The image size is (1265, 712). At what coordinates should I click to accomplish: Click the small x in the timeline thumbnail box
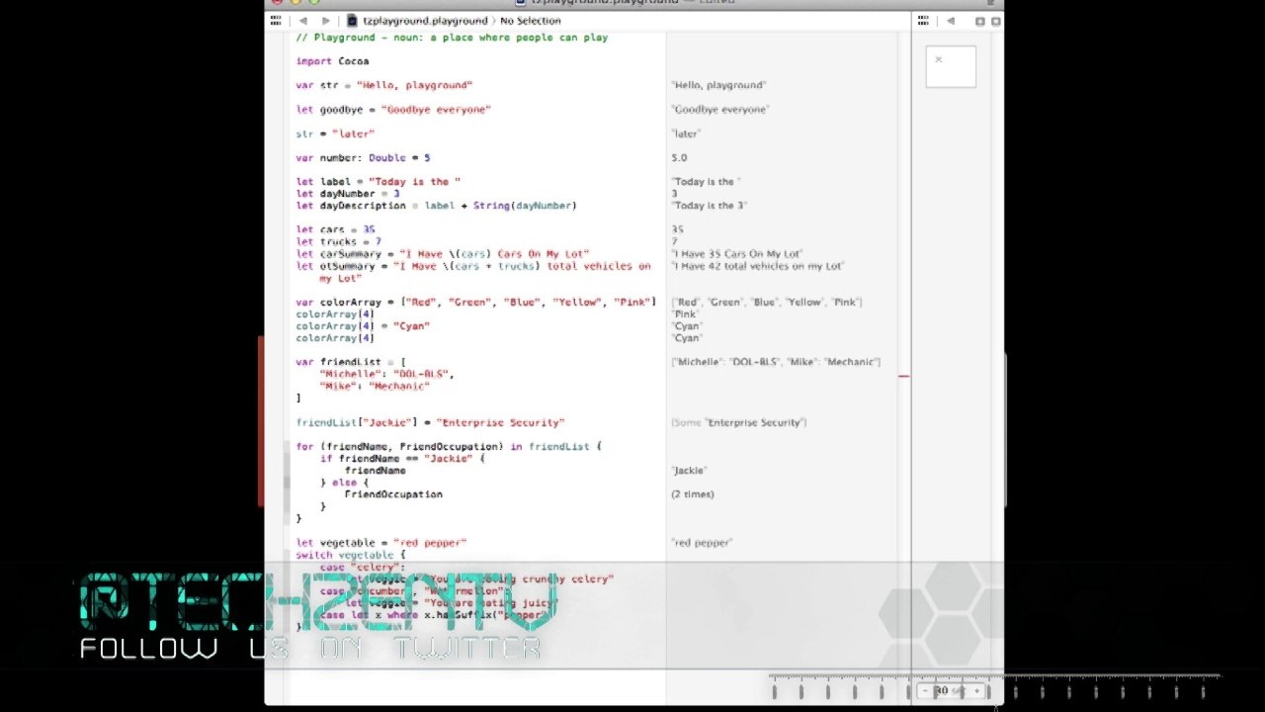[939, 59]
